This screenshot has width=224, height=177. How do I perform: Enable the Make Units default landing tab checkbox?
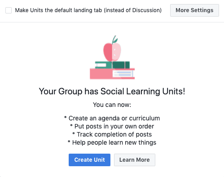point(9,10)
